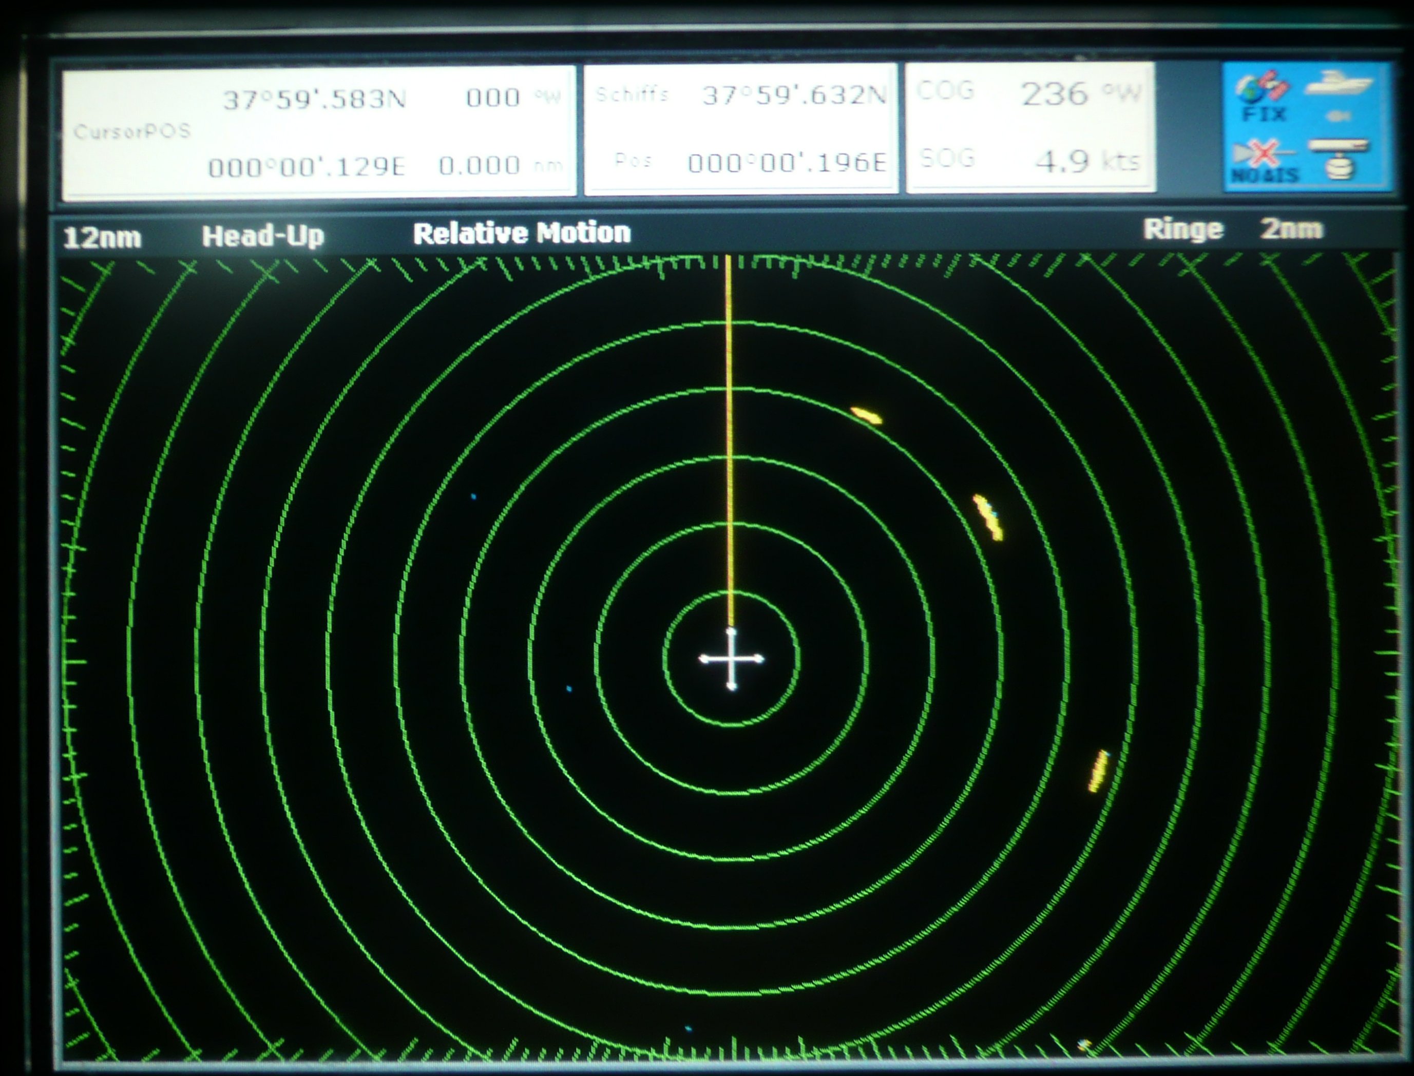
Task: Click the radar scanner antenna icon
Action: click(1340, 158)
